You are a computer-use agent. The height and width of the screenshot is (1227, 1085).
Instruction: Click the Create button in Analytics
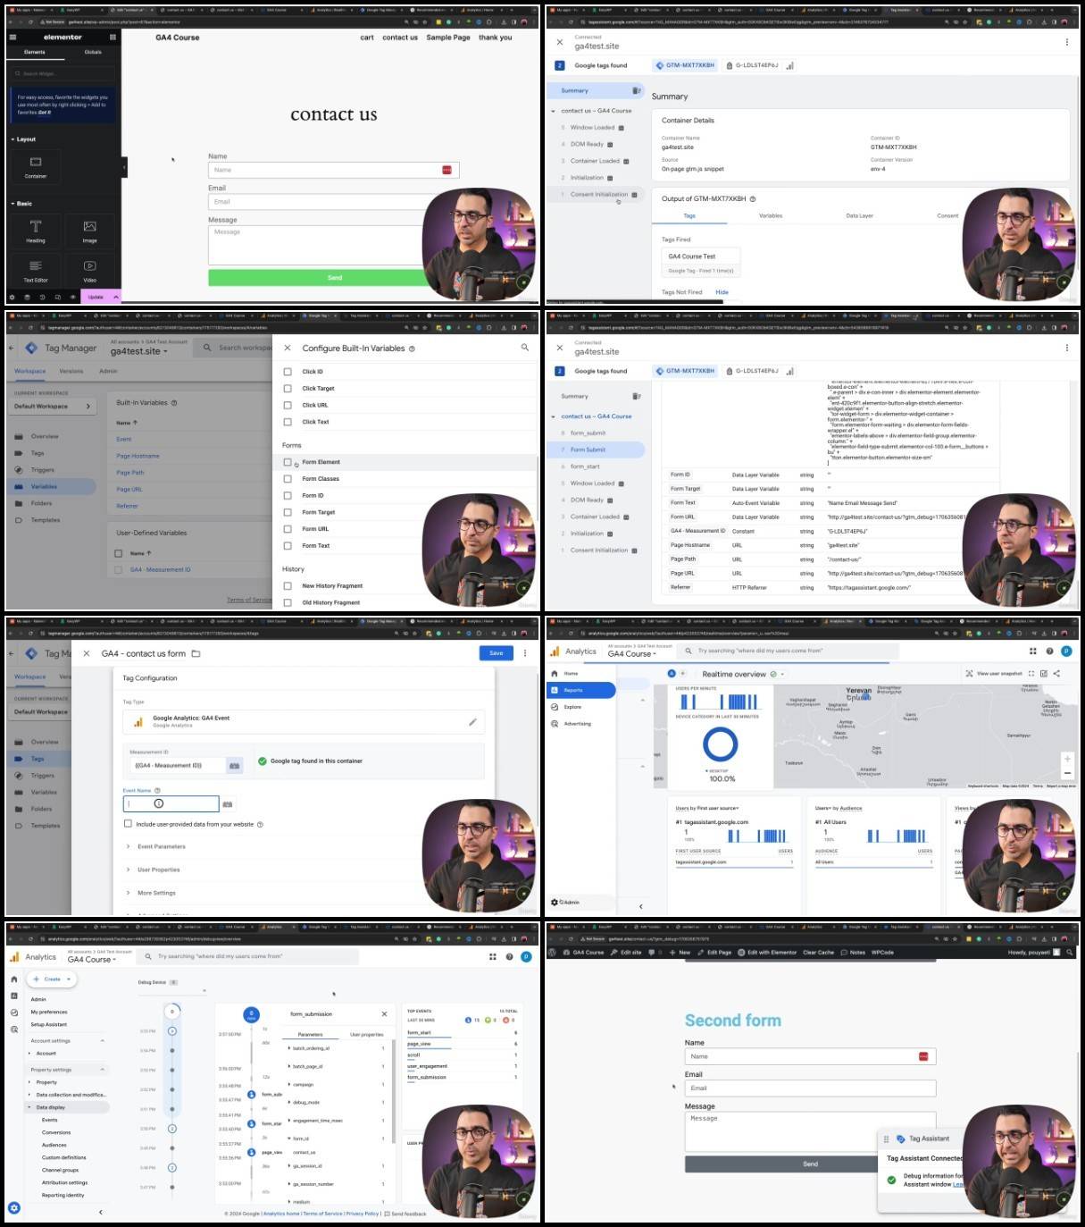point(53,979)
